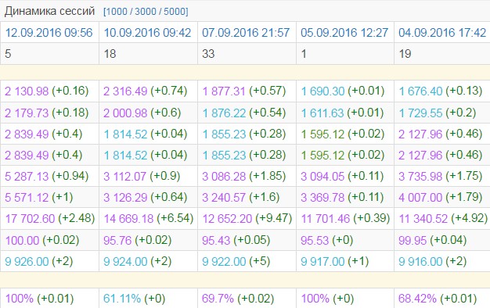Click value 2 000.98 (+0.6)
Viewport: 490px width, 308px height.
point(142,113)
